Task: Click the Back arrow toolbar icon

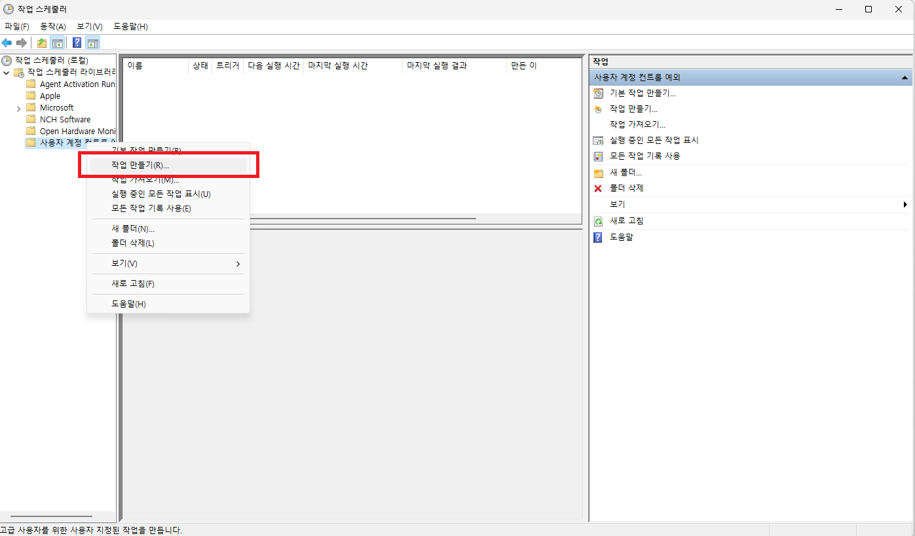Action: (7, 43)
